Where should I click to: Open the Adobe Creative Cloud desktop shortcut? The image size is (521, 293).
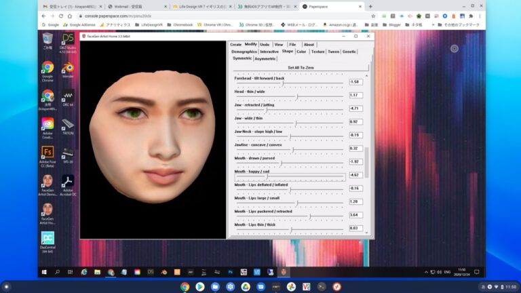tap(47, 128)
